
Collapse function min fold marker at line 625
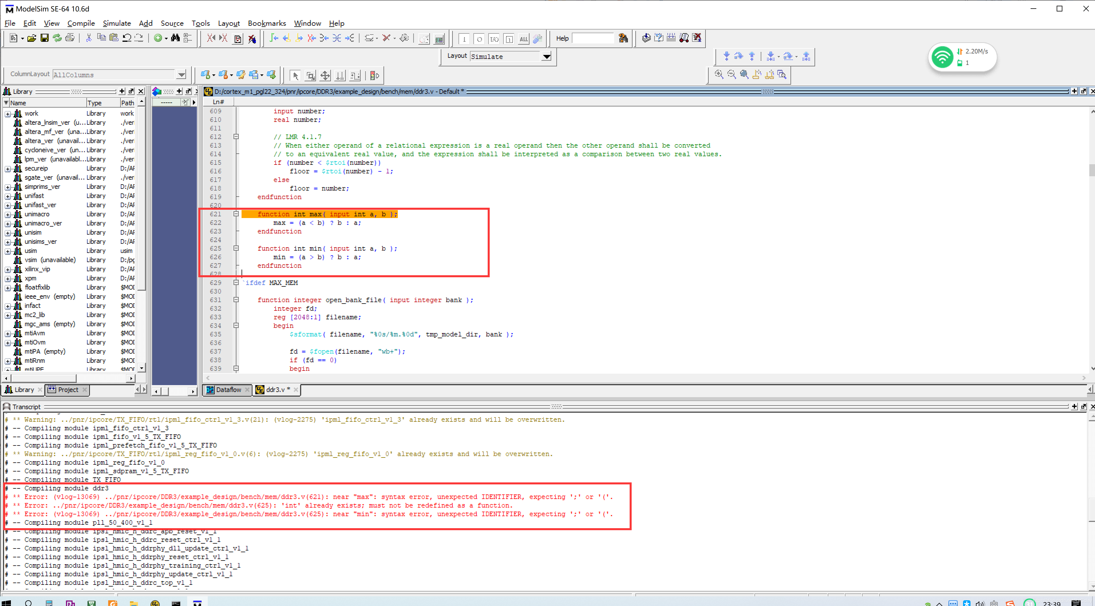click(x=236, y=249)
